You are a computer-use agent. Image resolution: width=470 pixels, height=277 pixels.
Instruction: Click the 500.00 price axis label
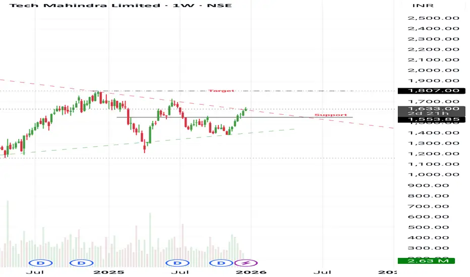pyautogui.click(x=428, y=227)
